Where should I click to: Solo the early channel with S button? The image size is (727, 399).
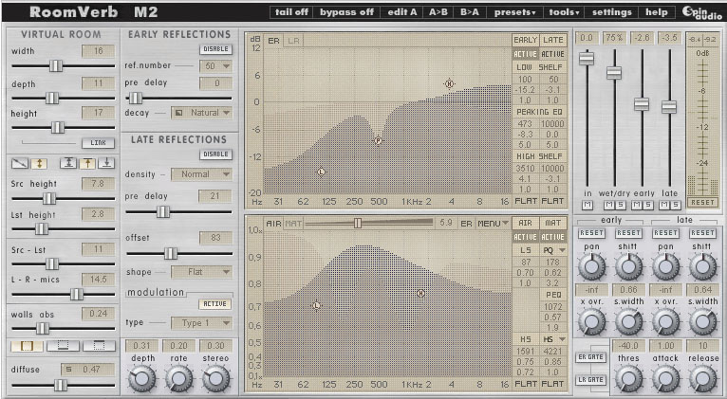pos(648,205)
